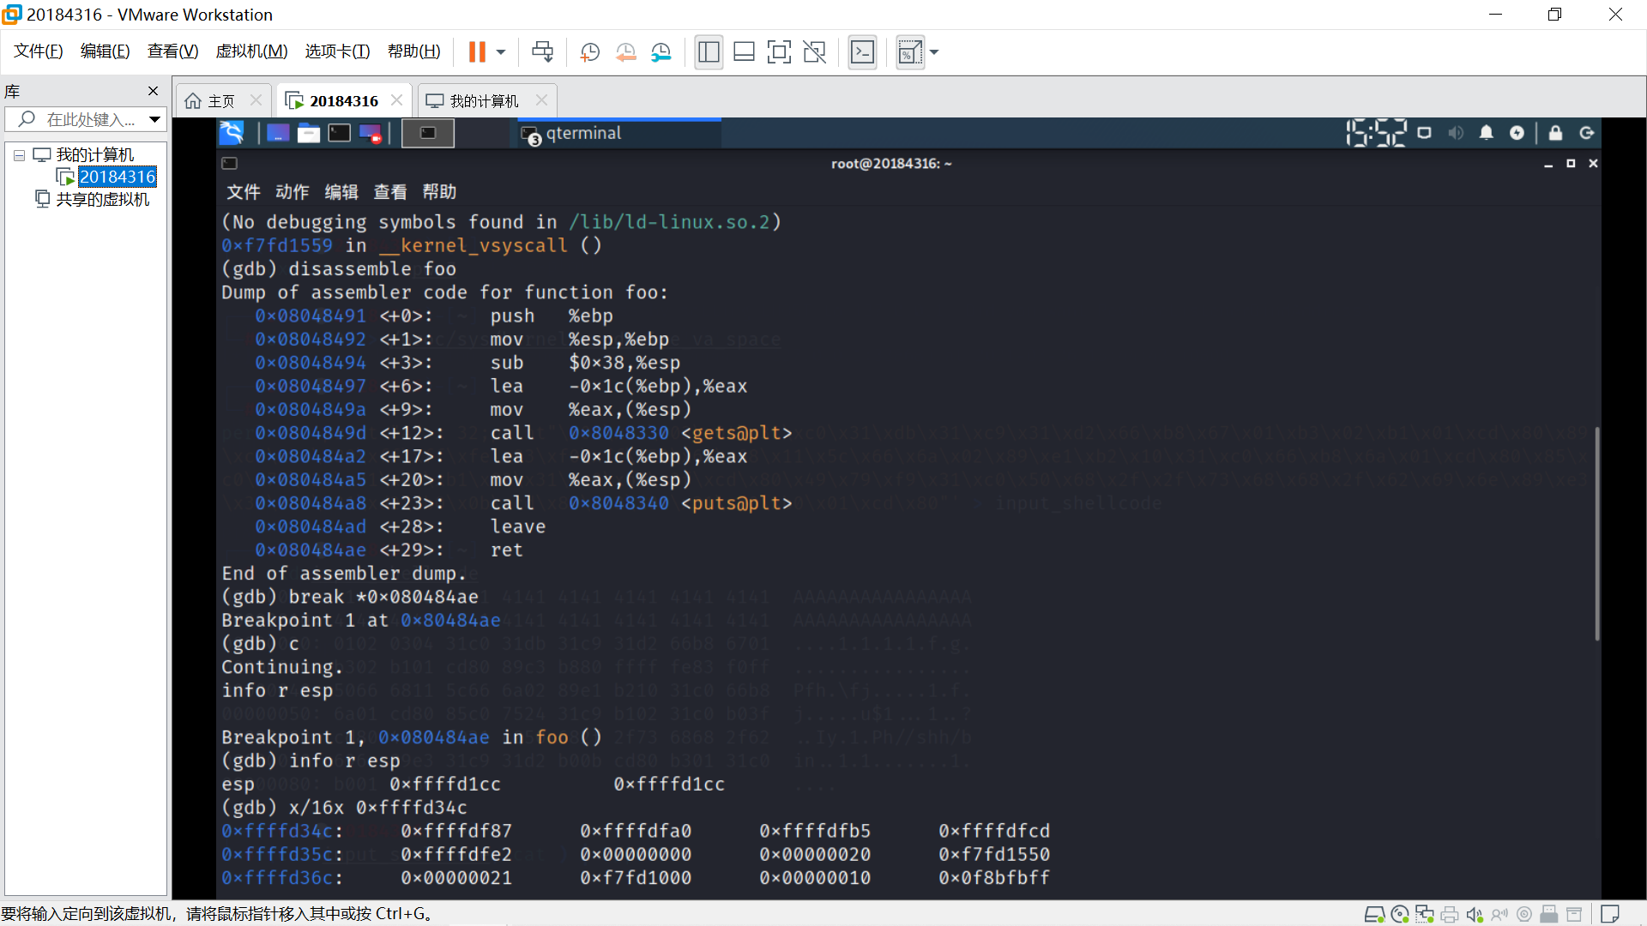Image resolution: width=1647 pixels, height=926 pixels.
Task: Click the Suspend (pause) VM button
Action: [477, 52]
